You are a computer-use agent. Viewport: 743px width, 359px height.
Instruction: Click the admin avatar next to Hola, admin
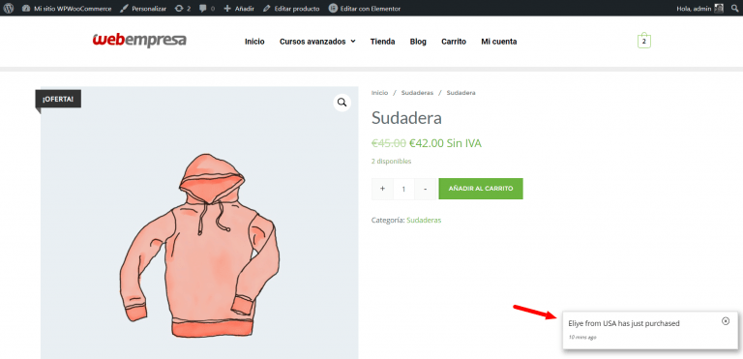coord(719,8)
